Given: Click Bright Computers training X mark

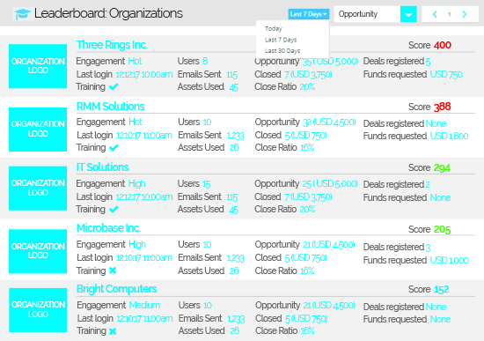Looking at the screenshot, I should click(x=113, y=331).
